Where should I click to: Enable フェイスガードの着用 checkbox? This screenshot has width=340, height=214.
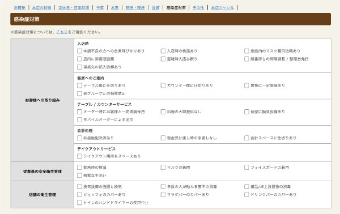point(246,168)
